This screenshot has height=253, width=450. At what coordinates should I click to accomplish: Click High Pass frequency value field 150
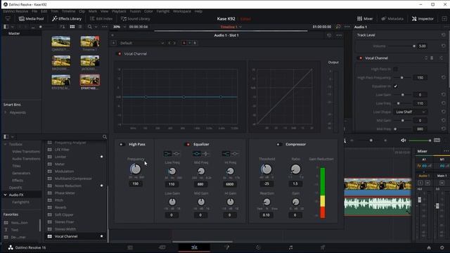136,183
